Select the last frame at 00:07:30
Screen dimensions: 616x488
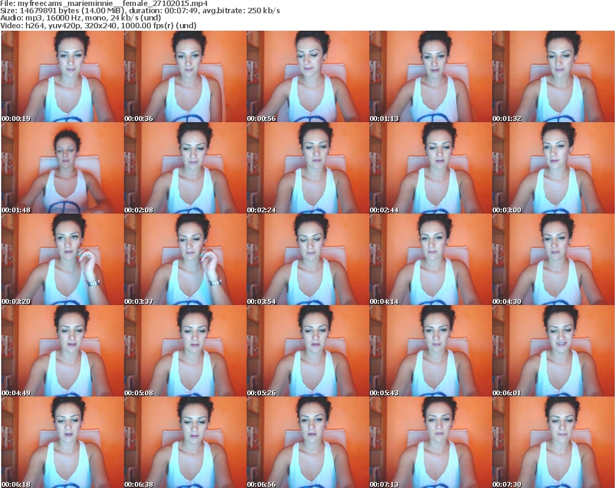pyautogui.click(x=553, y=442)
